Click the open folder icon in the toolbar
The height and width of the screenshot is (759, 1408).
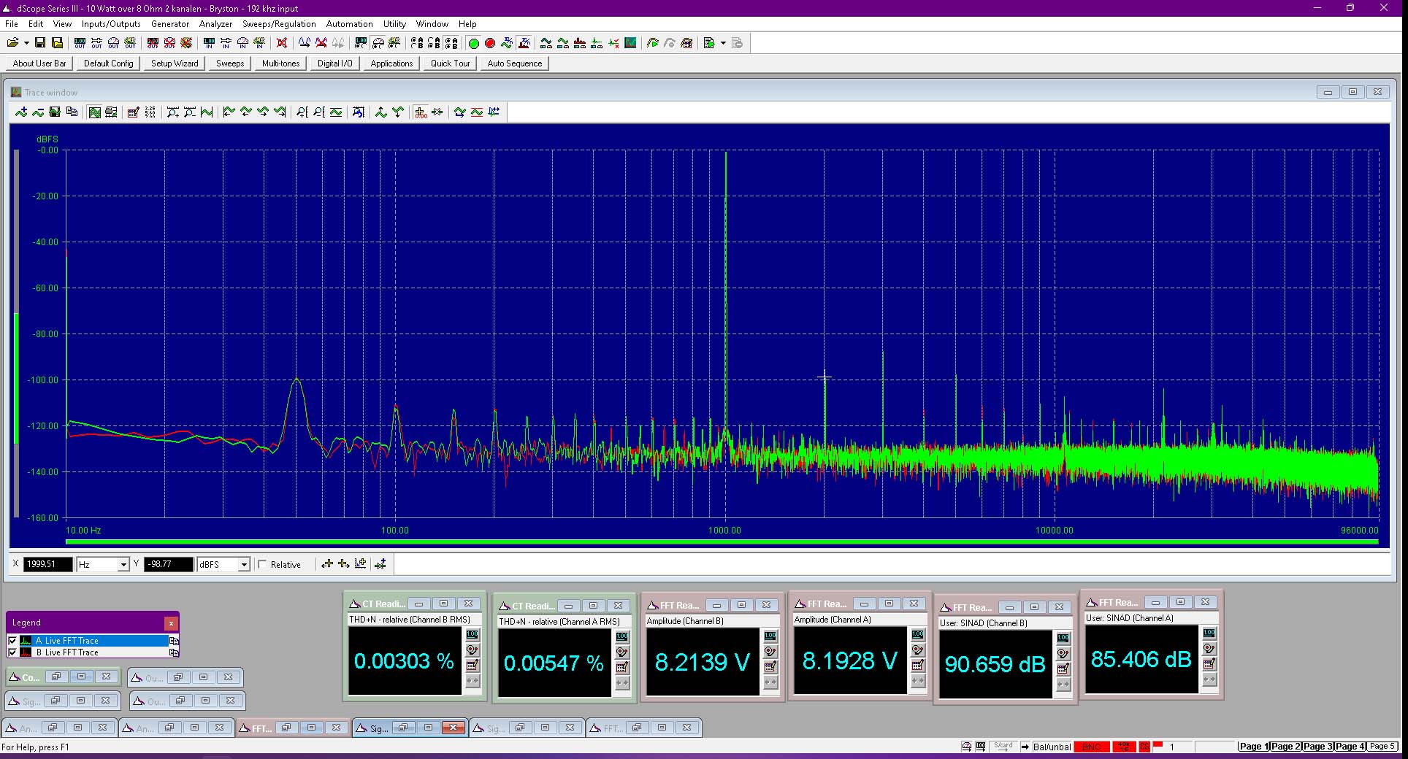pyautogui.click(x=12, y=43)
